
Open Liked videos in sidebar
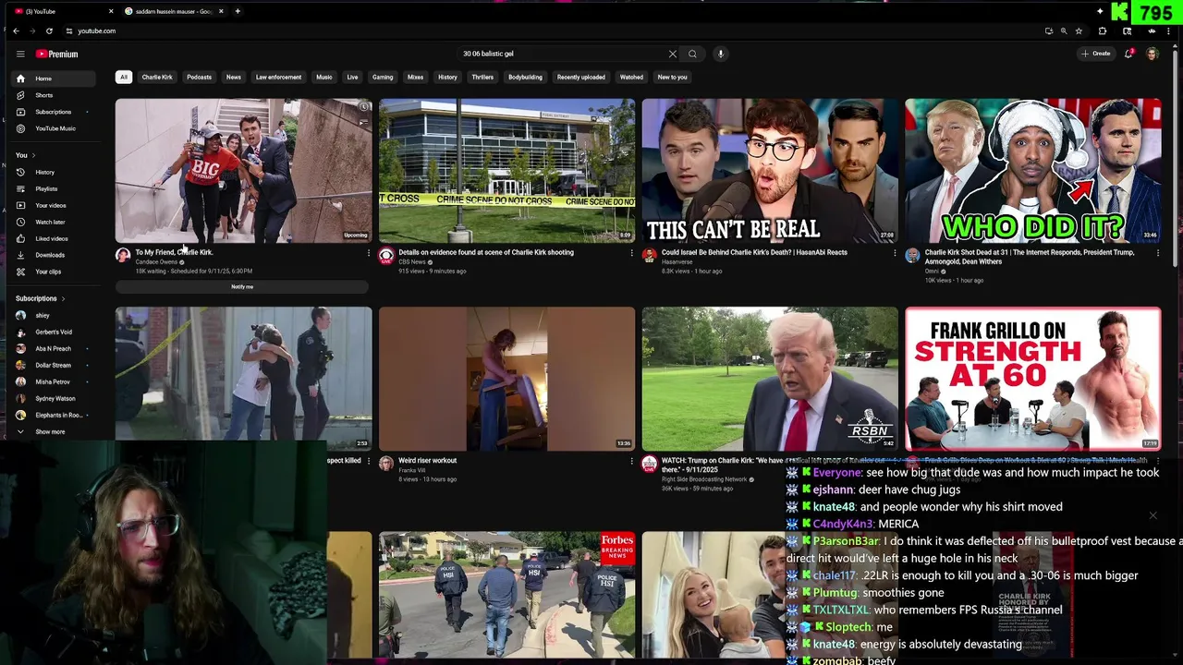[x=54, y=238]
